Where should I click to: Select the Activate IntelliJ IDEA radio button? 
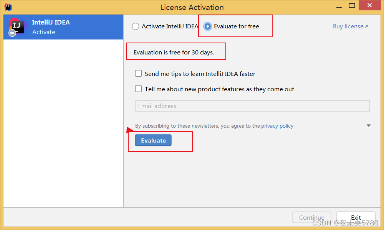click(x=136, y=26)
